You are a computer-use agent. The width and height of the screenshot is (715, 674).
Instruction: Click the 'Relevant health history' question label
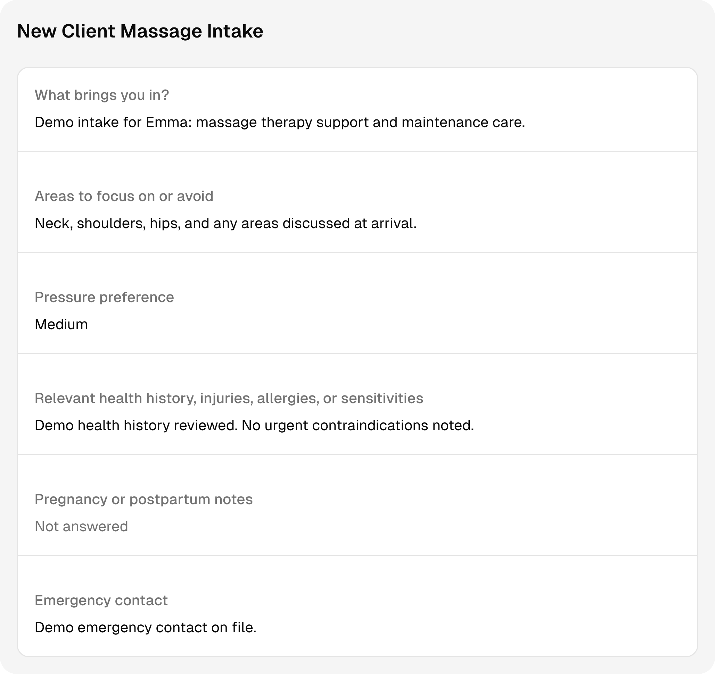pyautogui.click(x=229, y=398)
